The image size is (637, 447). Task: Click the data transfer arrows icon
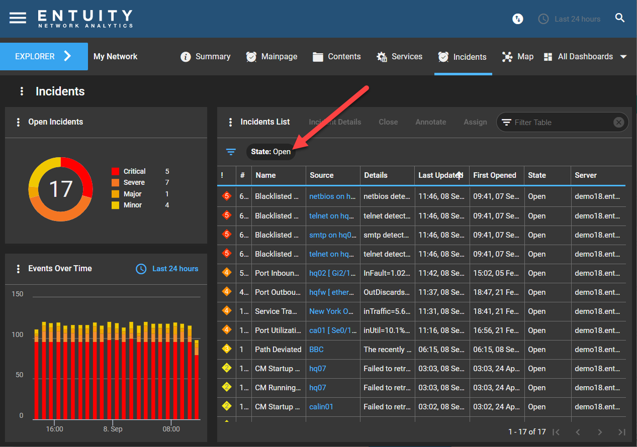click(518, 19)
